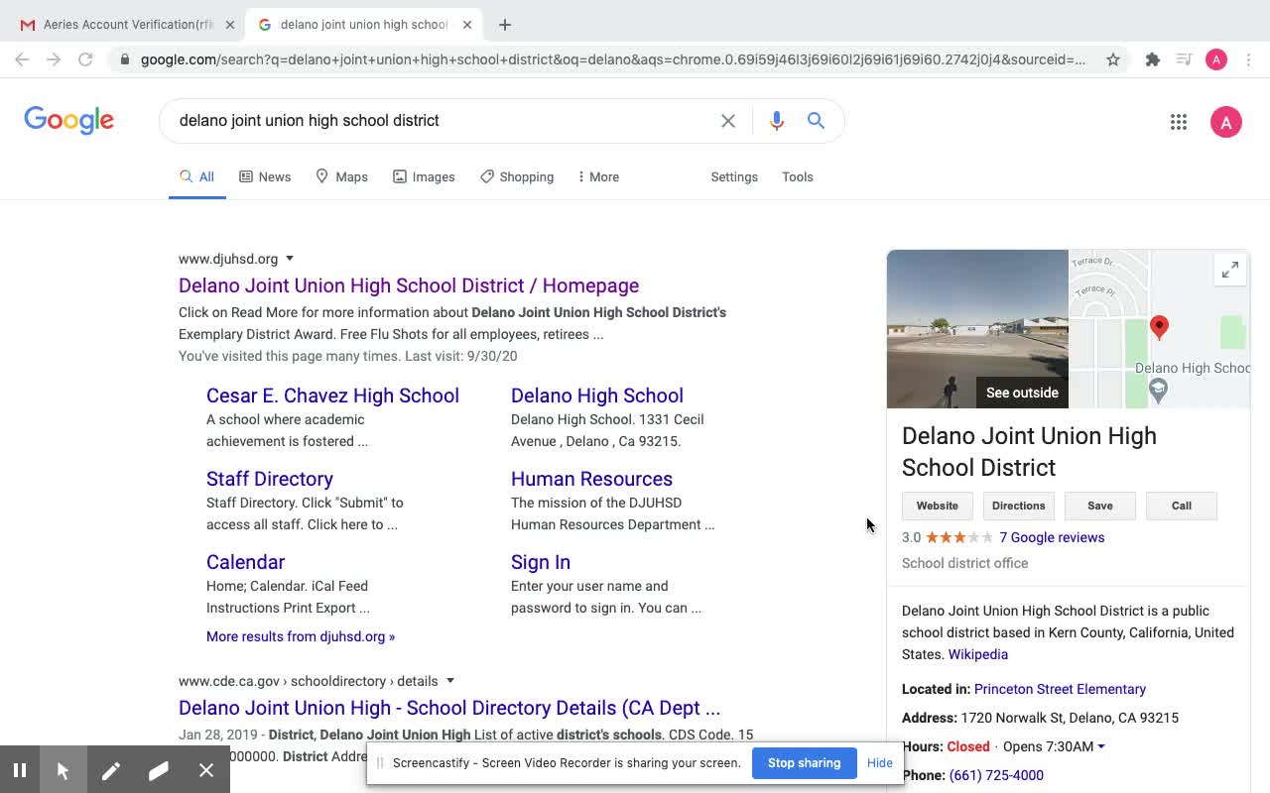This screenshot has width=1270, height=793.
Task: Open Chrome profile avatar in toolbar
Action: tap(1216, 59)
